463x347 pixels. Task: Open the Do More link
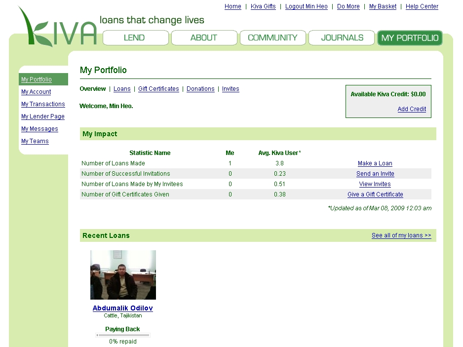[x=348, y=6]
